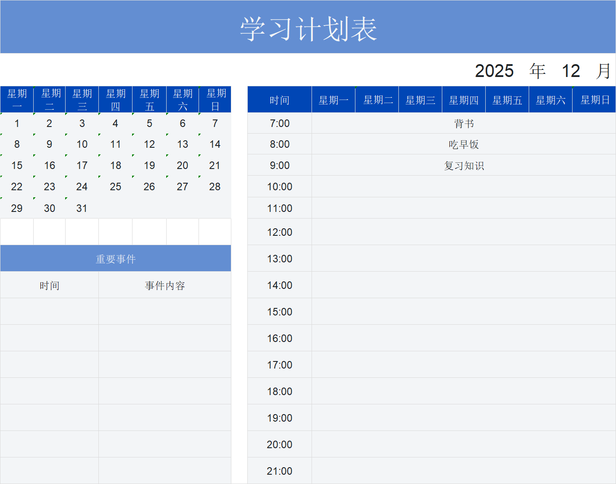Select the 10:00 time slot row

click(x=279, y=186)
